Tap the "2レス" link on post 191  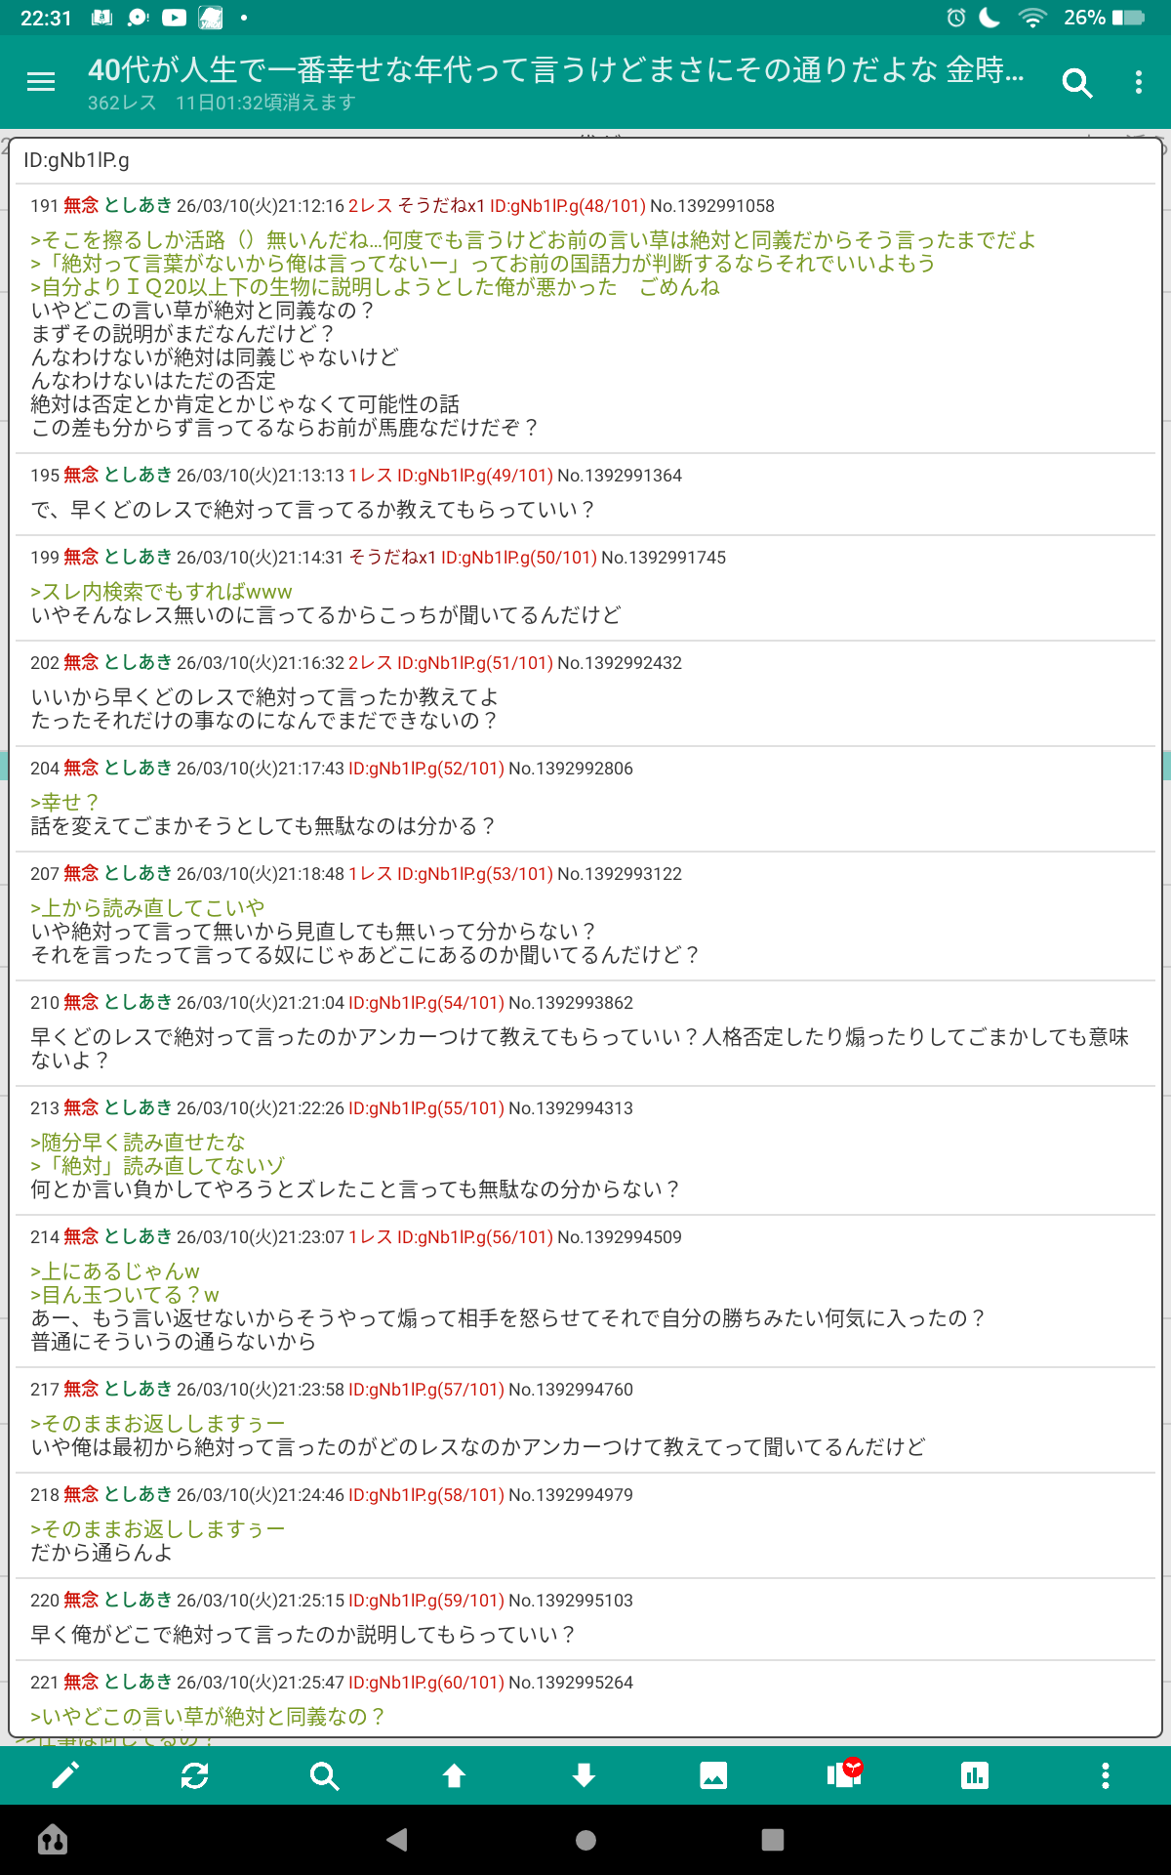370,206
